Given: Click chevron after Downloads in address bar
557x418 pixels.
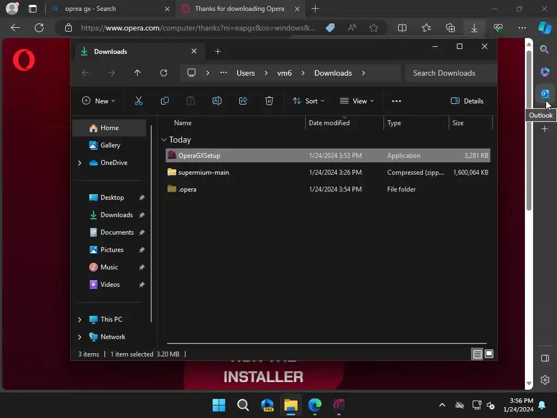Looking at the screenshot, I should click(363, 73).
